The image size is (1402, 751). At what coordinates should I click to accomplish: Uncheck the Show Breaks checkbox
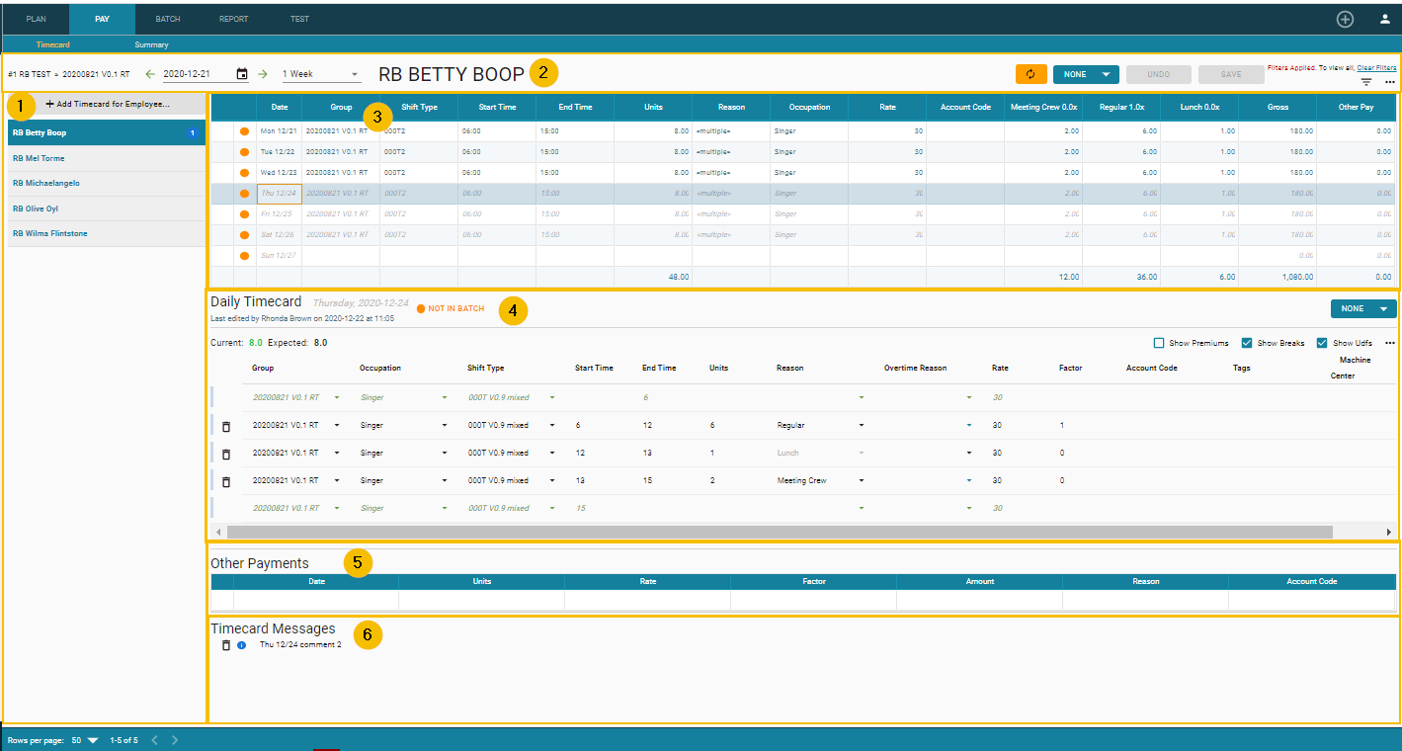click(x=1247, y=343)
